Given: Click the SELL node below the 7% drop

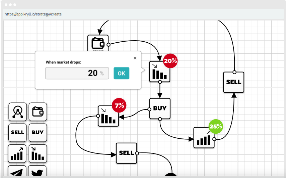Looking at the screenshot, I should (x=127, y=153).
